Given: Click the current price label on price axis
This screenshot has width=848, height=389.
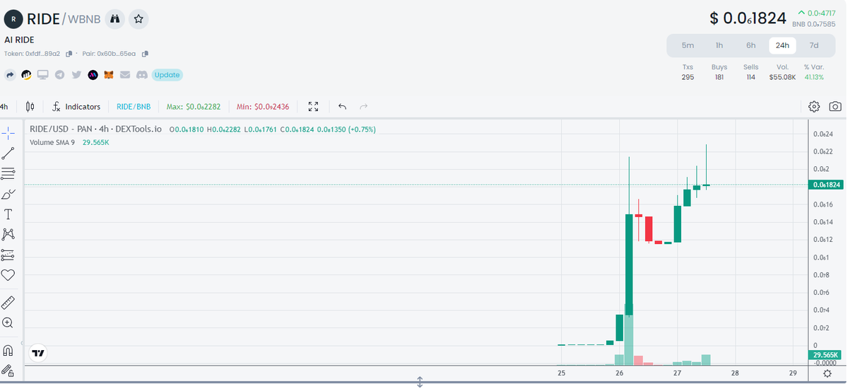Looking at the screenshot, I should point(827,185).
